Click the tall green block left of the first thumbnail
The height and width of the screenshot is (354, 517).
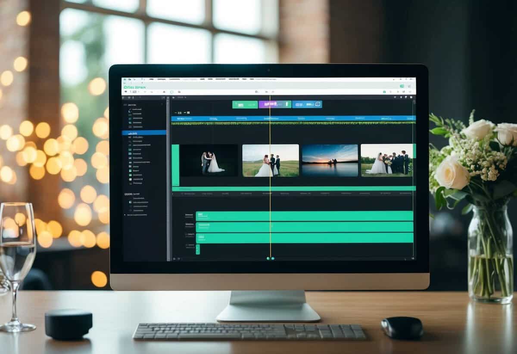175,165
